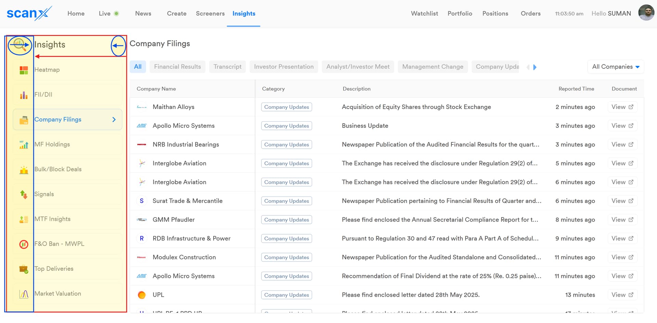View the Maithan Alloys document
The image size is (657, 323).
(x=622, y=107)
